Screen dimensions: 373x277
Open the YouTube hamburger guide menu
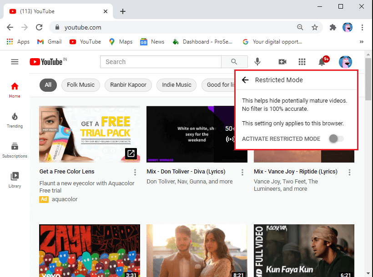click(x=15, y=62)
